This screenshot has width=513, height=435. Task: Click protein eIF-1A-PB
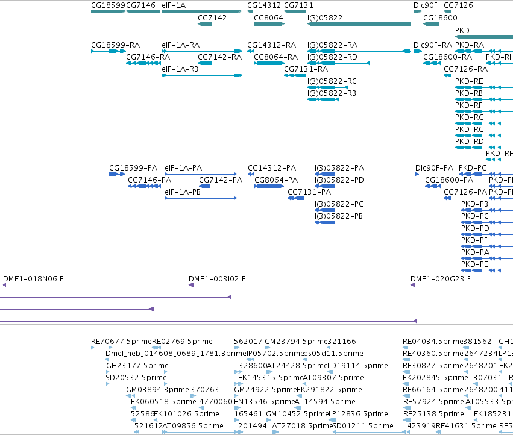tap(183, 192)
